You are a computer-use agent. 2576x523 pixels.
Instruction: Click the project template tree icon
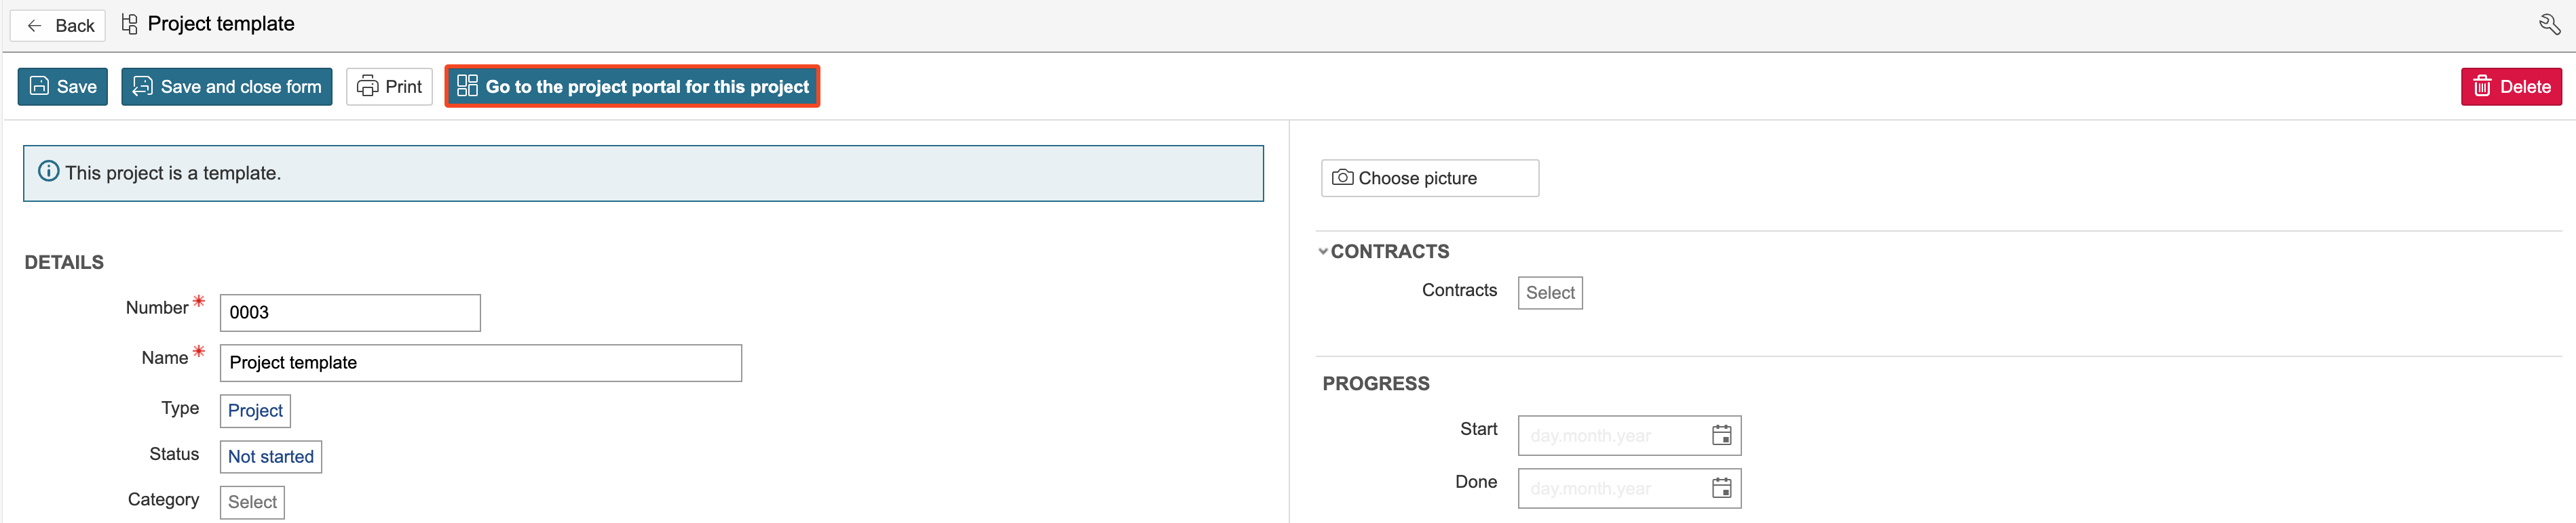[129, 24]
